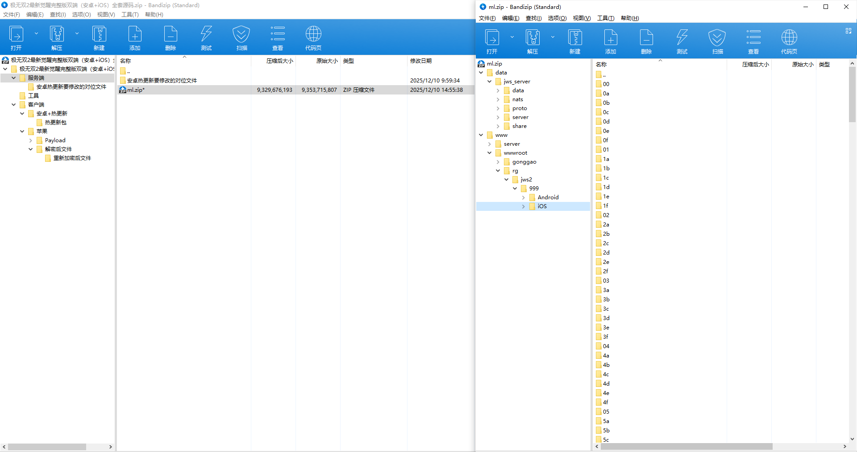The image size is (857, 452).
Task: Click the Add (添加) icon in left window
Action: (135, 34)
